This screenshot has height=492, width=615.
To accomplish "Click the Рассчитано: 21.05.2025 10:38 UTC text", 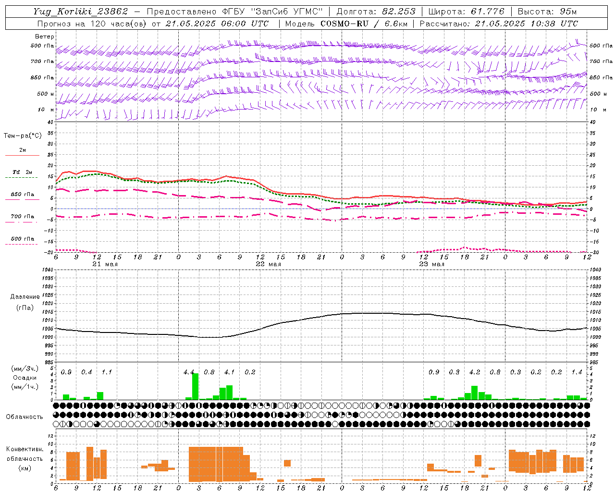I will tap(499, 24).
